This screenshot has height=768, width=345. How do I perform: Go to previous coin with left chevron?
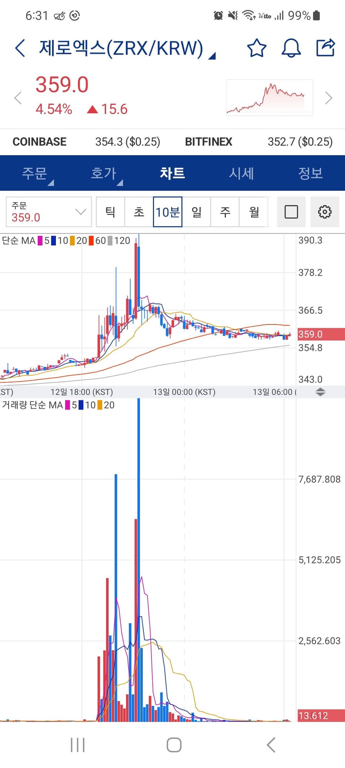tap(18, 98)
